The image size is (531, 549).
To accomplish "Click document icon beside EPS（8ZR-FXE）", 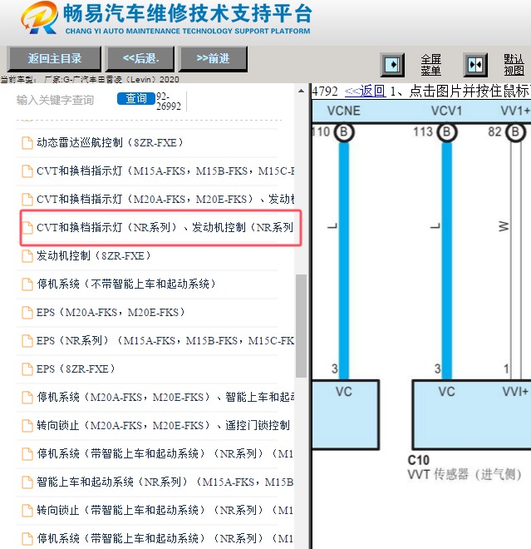I will tap(27, 369).
